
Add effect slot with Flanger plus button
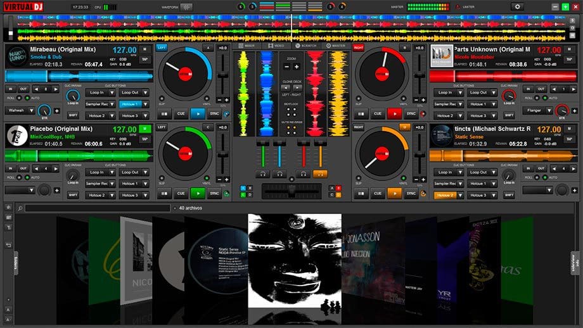575,110
